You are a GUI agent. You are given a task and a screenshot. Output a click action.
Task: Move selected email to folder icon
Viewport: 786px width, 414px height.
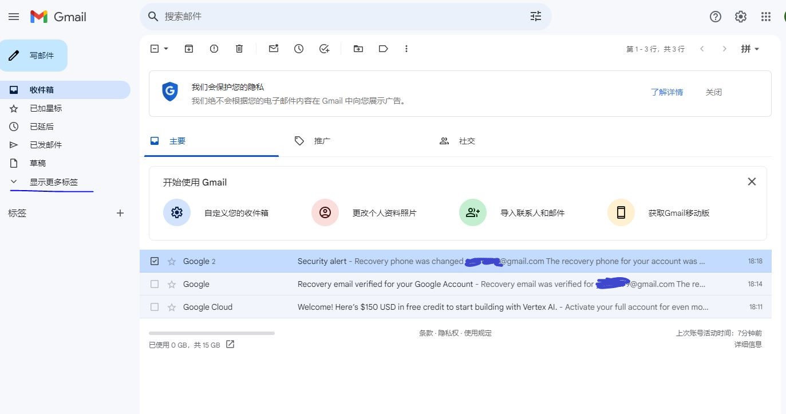pyautogui.click(x=358, y=49)
